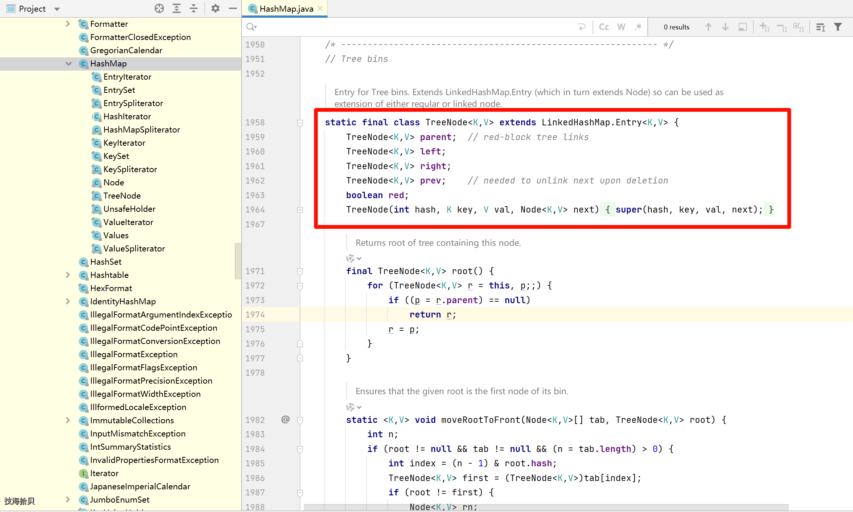Click Unselect Occurrence icon
The width and height of the screenshot is (853, 512).
click(782, 27)
